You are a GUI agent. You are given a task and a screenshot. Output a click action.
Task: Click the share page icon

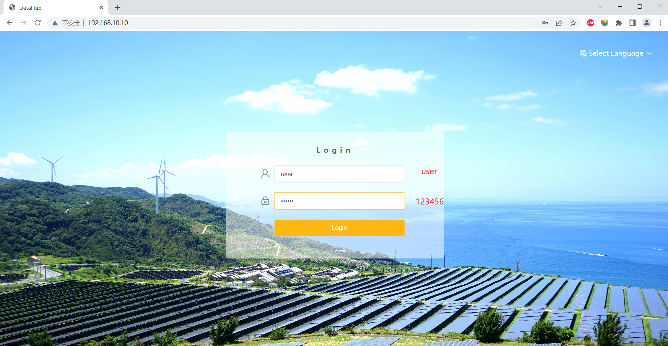point(559,23)
